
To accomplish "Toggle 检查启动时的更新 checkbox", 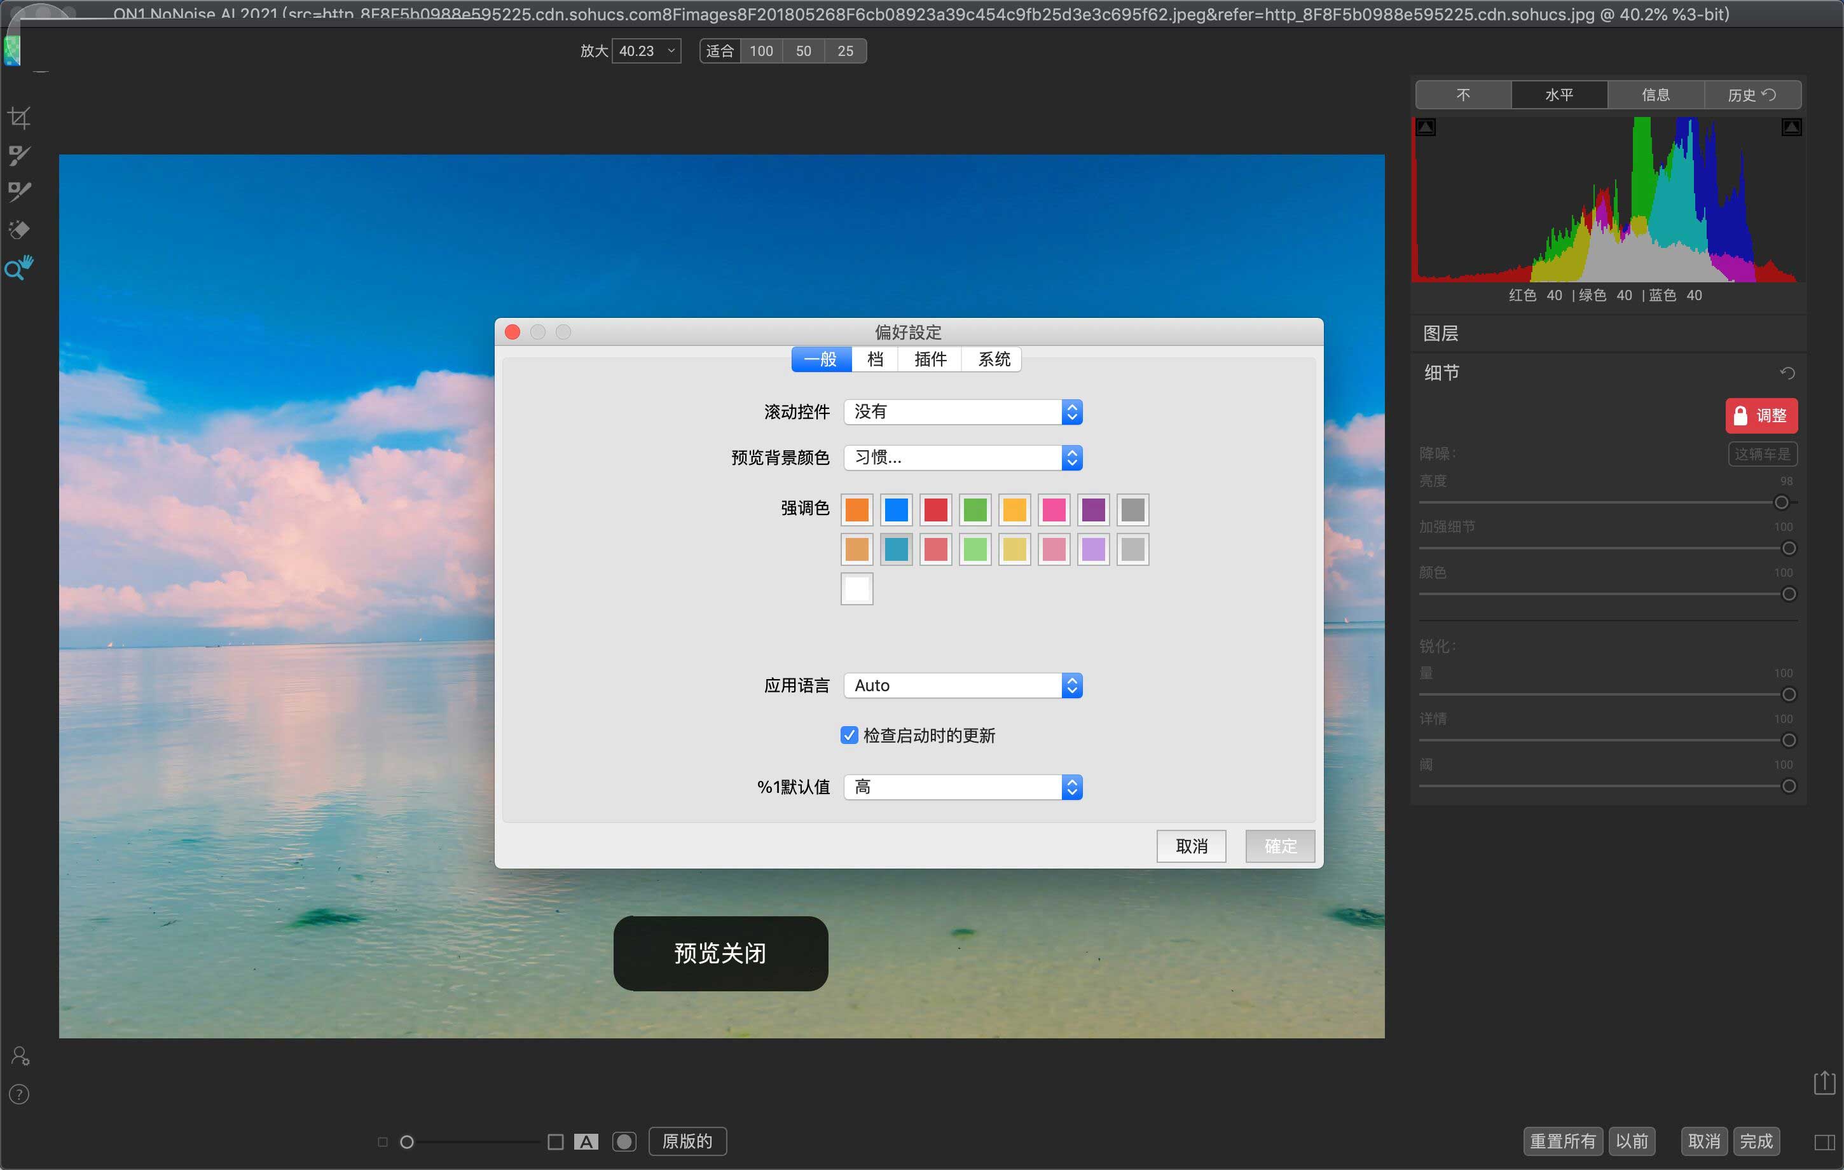I will coord(848,735).
